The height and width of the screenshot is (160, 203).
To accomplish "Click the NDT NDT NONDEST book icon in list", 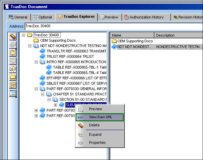I will 114,47.
